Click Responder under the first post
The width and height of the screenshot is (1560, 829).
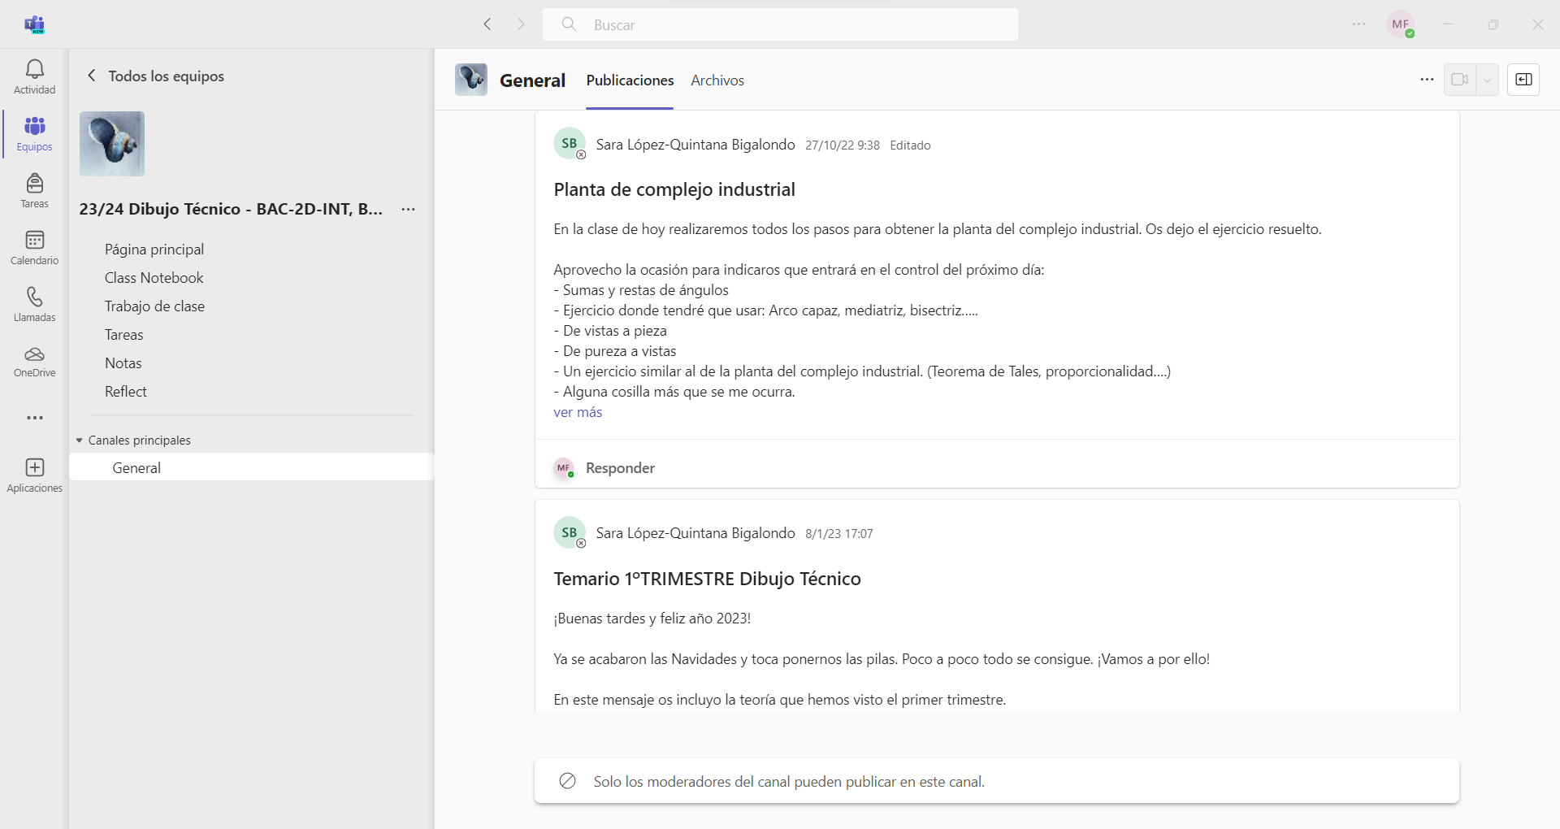pos(619,468)
